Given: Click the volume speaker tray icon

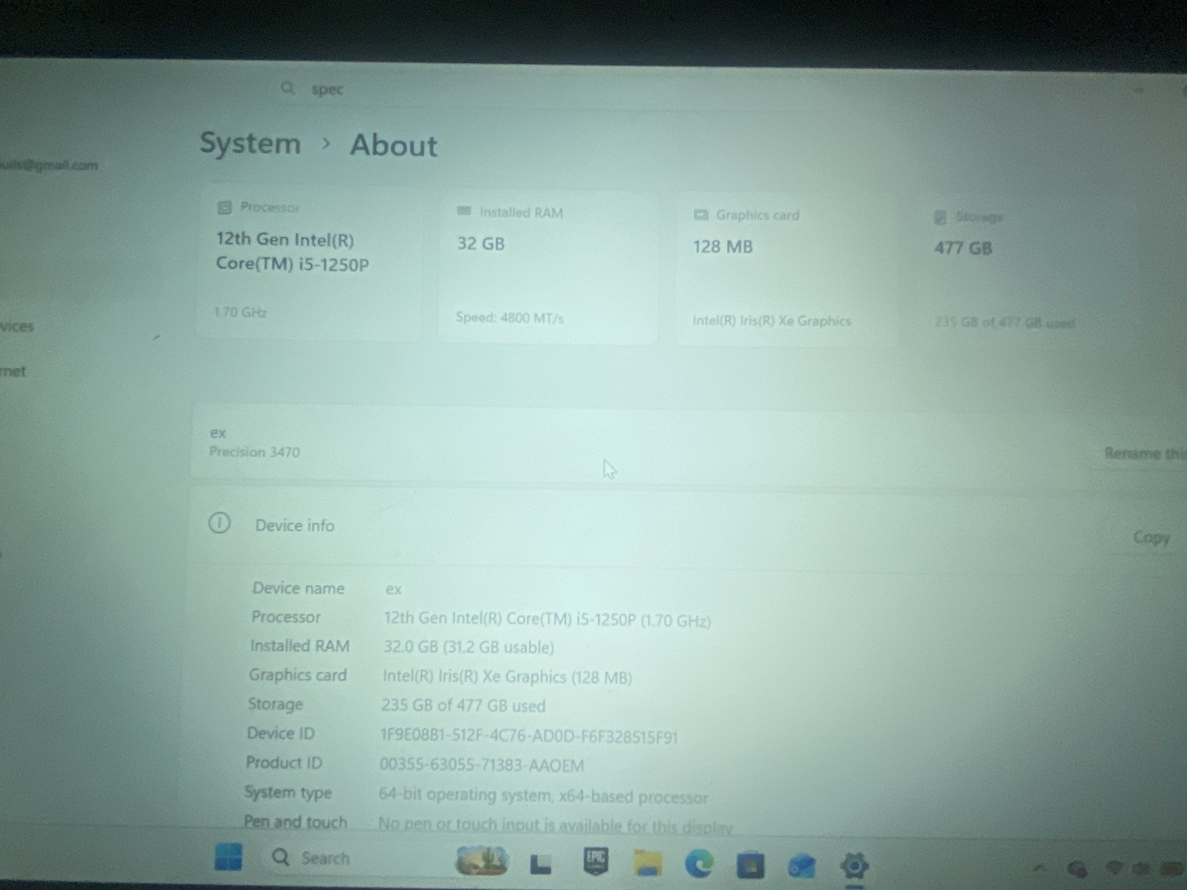Looking at the screenshot, I should (1142, 868).
